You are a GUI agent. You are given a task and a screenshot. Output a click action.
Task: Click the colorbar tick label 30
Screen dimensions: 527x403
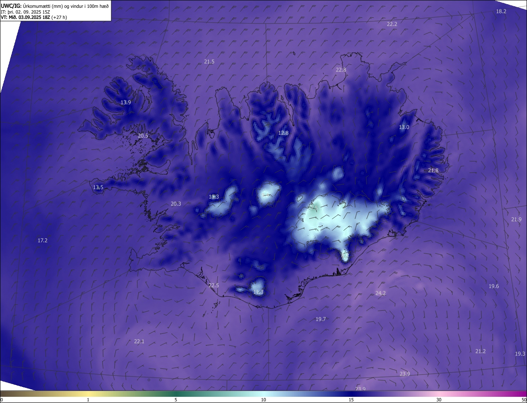[x=439, y=400]
